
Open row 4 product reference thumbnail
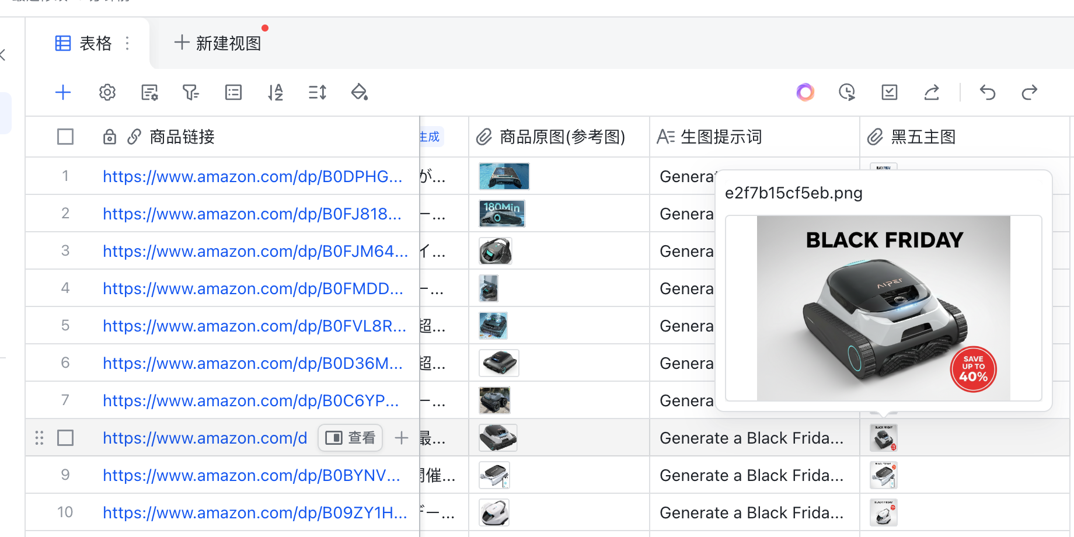pos(489,288)
